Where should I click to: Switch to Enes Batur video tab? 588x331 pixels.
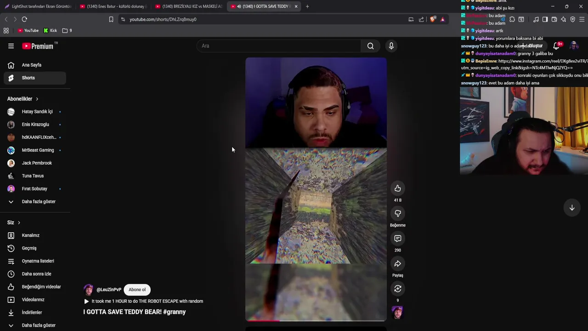[x=114, y=6]
